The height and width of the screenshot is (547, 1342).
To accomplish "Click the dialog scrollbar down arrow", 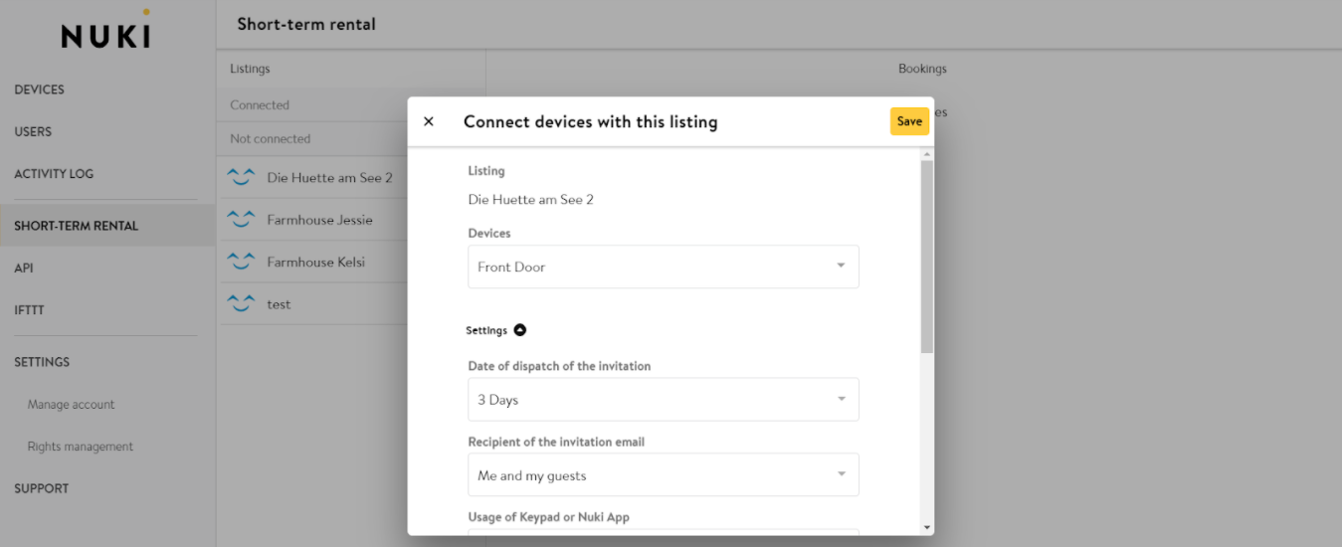I will click(x=927, y=527).
